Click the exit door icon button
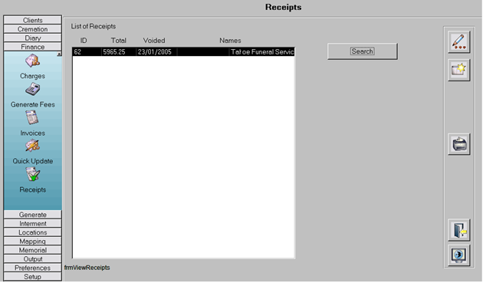 click(x=458, y=230)
